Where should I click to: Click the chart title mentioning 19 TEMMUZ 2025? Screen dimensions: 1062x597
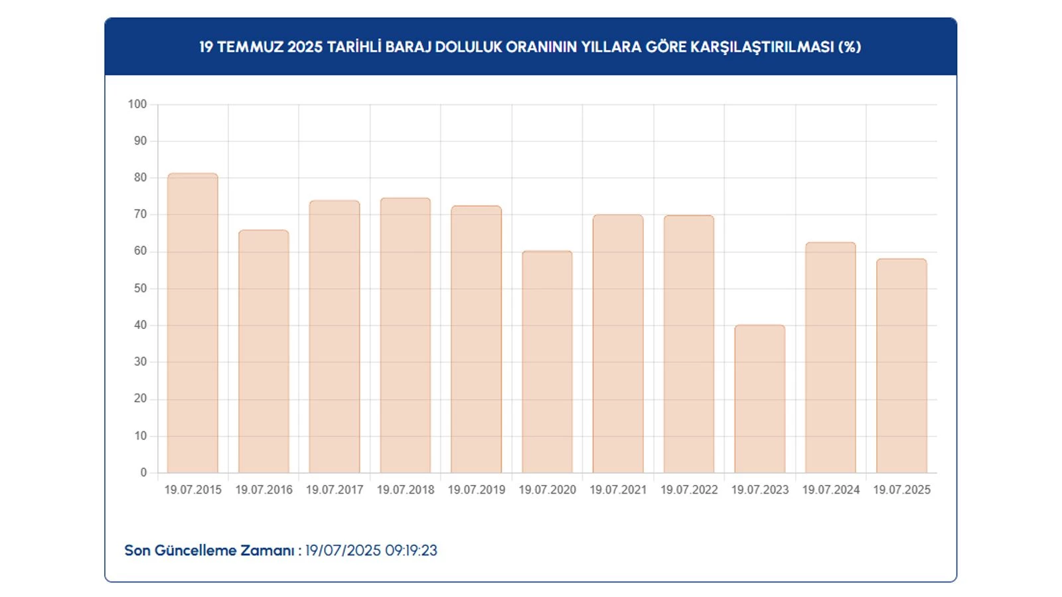[530, 47]
